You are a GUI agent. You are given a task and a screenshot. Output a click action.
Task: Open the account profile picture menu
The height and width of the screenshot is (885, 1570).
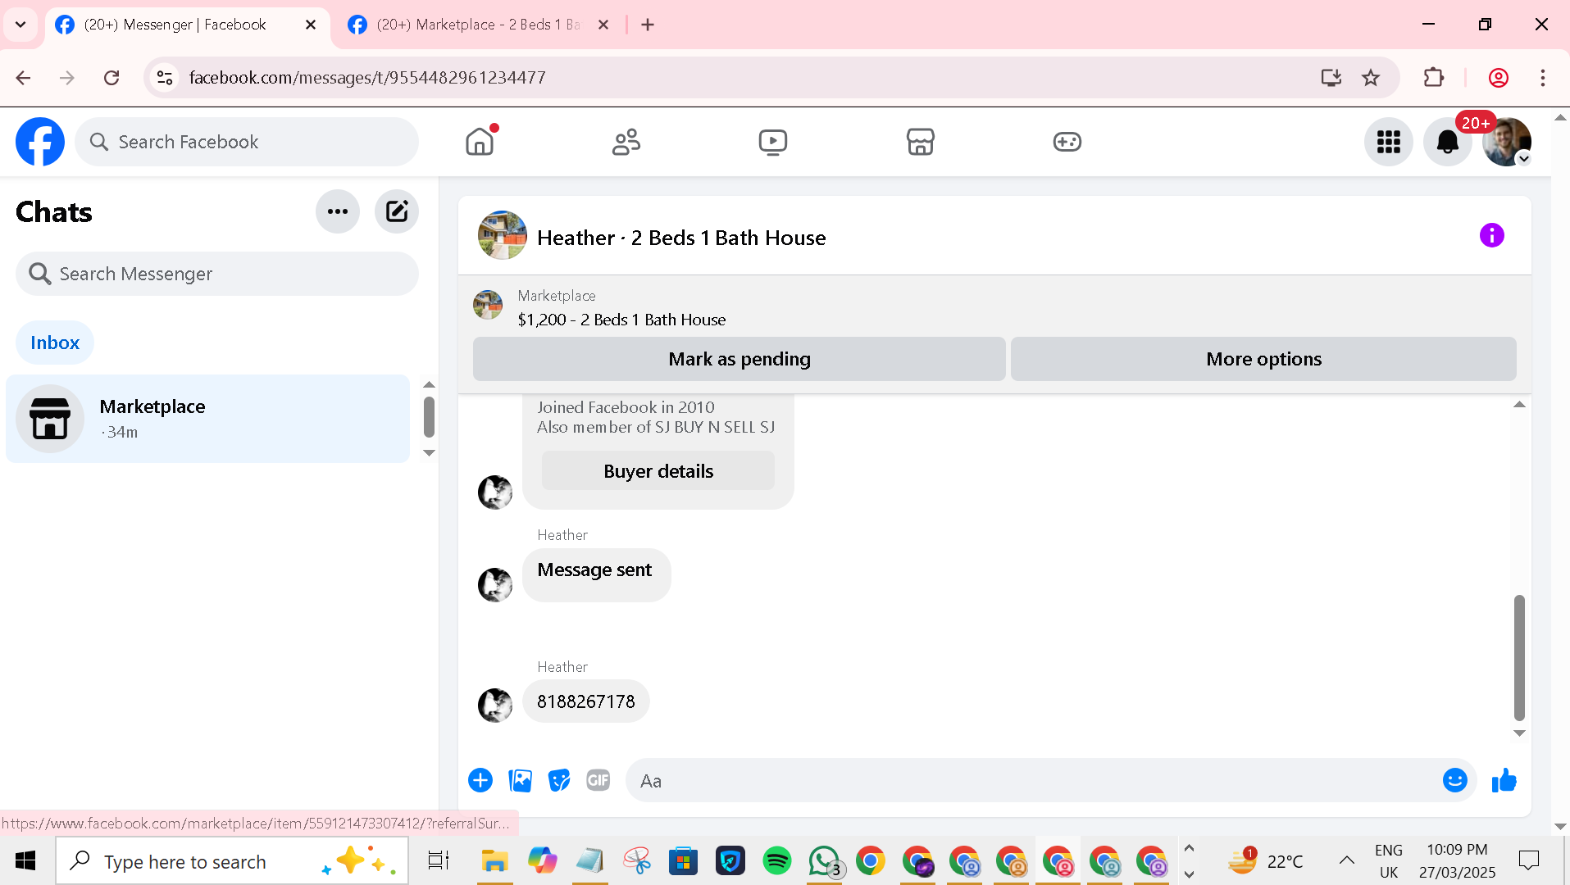(1507, 142)
